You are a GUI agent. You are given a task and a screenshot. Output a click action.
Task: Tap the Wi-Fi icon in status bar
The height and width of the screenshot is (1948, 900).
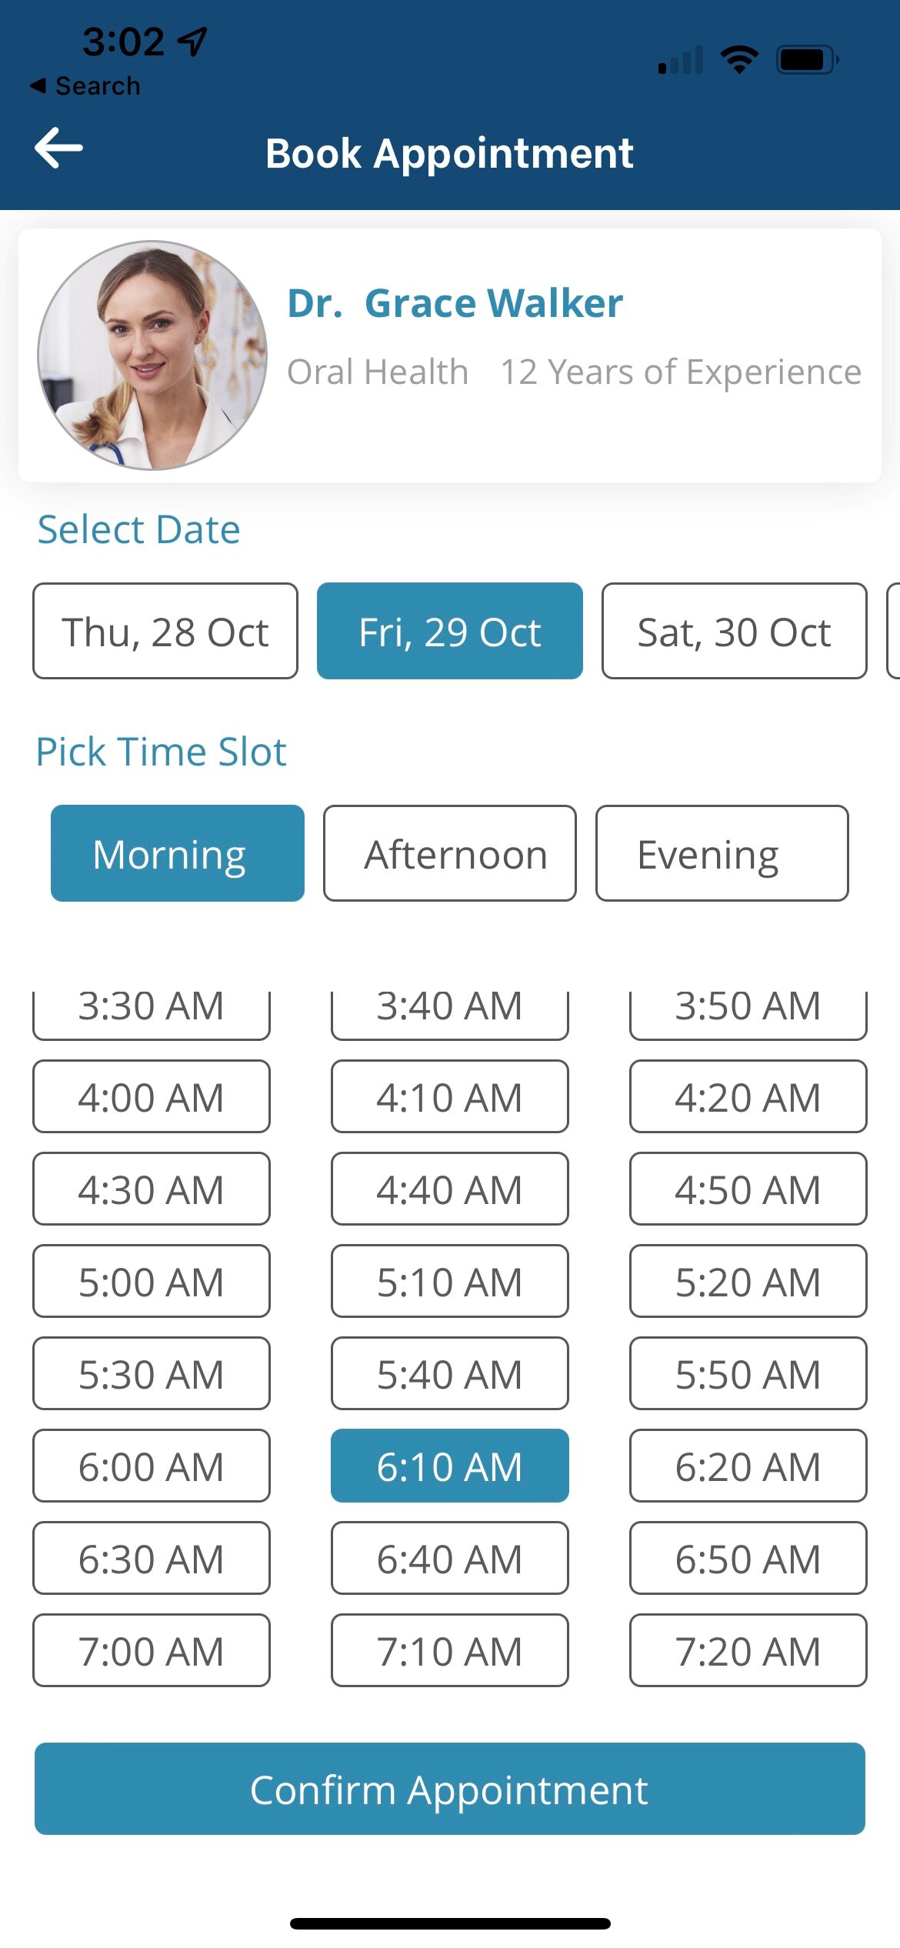738,59
